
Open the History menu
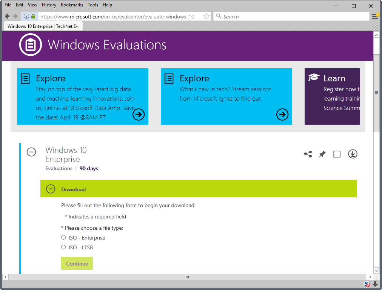49,5
